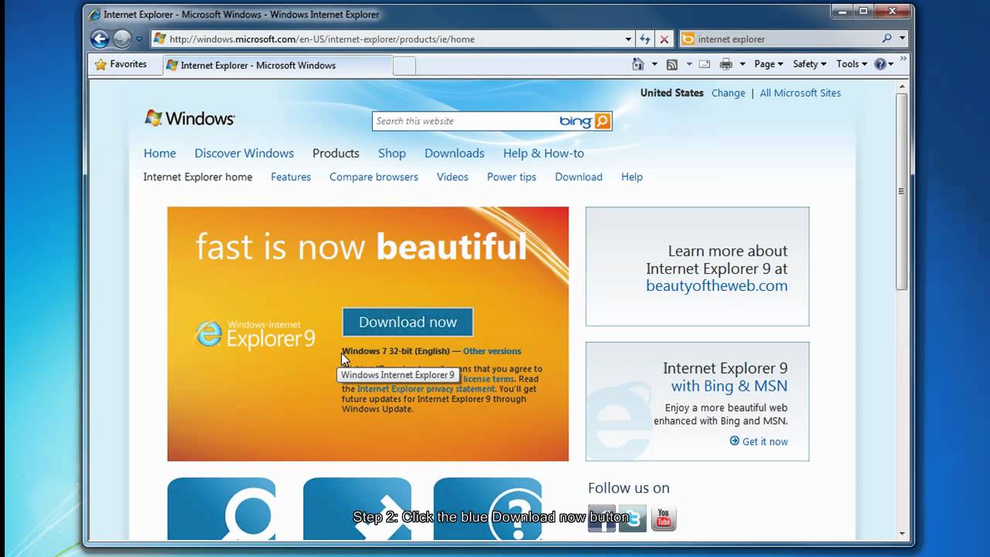The height and width of the screenshot is (557, 990).
Task: Go back with the browser Back arrow
Action: click(100, 39)
